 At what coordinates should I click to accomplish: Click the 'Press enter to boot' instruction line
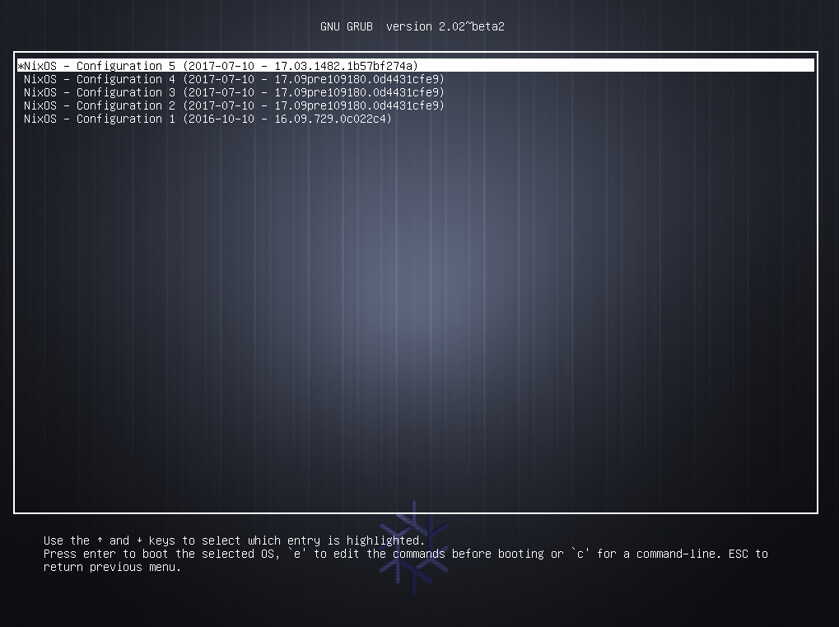406,554
